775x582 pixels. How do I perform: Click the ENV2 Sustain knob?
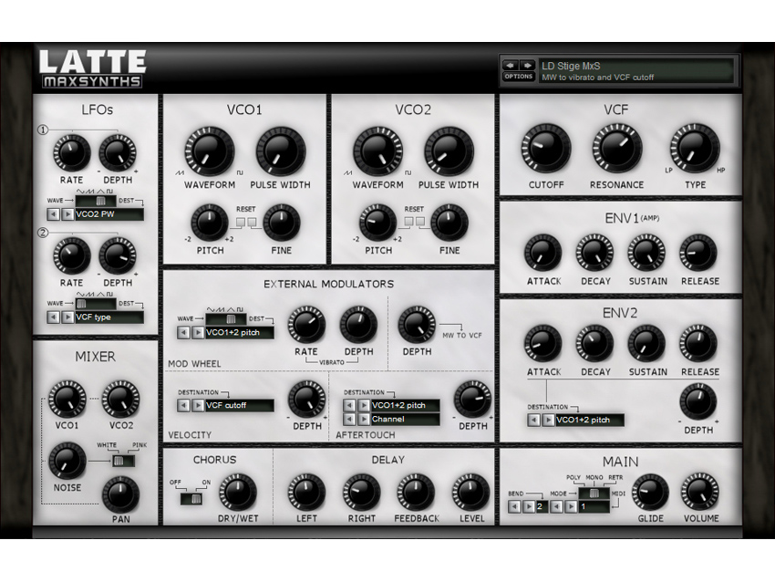click(x=646, y=344)
